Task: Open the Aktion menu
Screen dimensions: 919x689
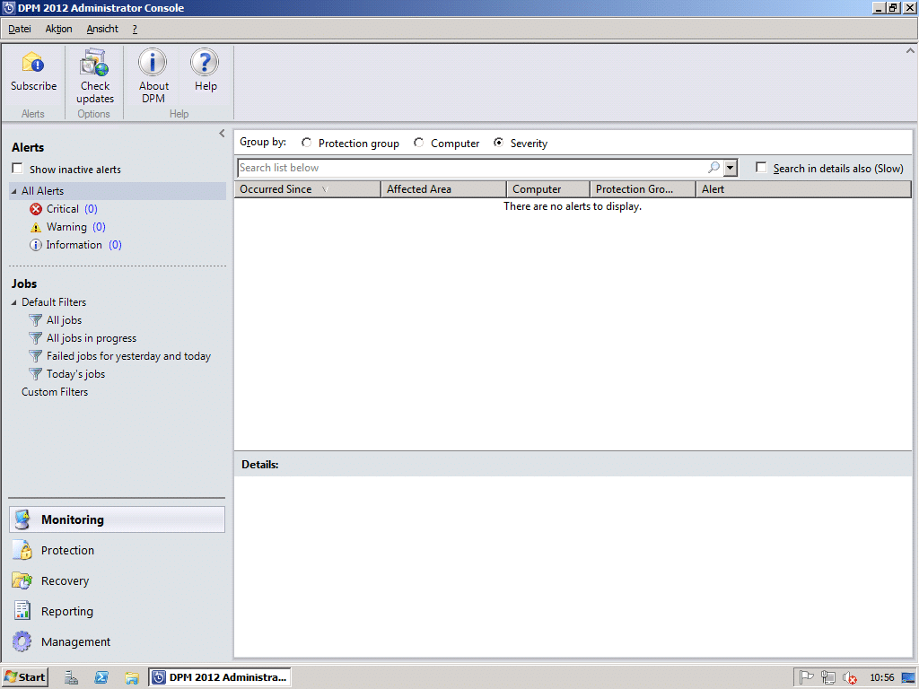Action: tap(58, 29)
